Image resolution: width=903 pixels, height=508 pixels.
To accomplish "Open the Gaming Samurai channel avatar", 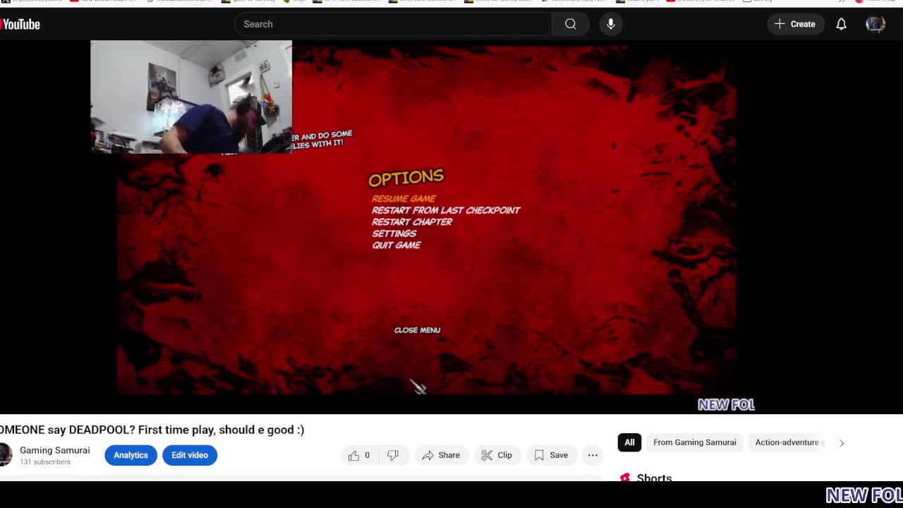I will [x=5, y=455].
